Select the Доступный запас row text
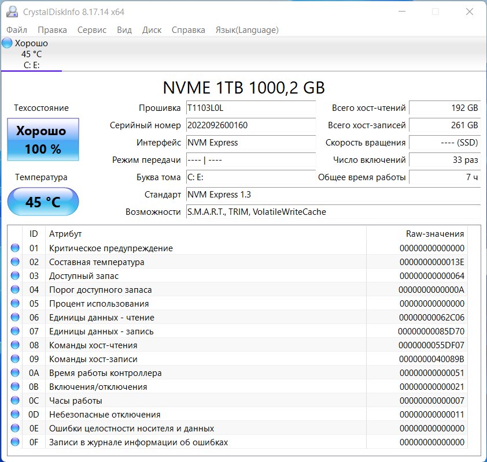This screenshot has width=487, height=462. tap(84, 276)
